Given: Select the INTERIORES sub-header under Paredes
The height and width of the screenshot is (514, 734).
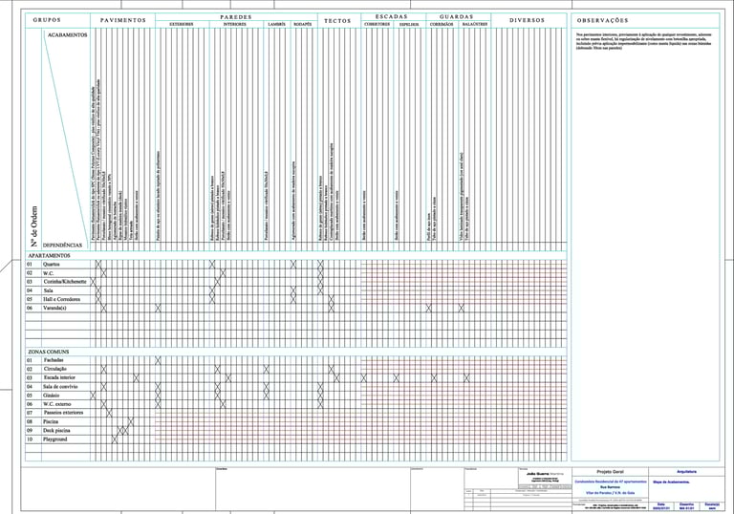Looking at the screenshot, I should 235,24.
